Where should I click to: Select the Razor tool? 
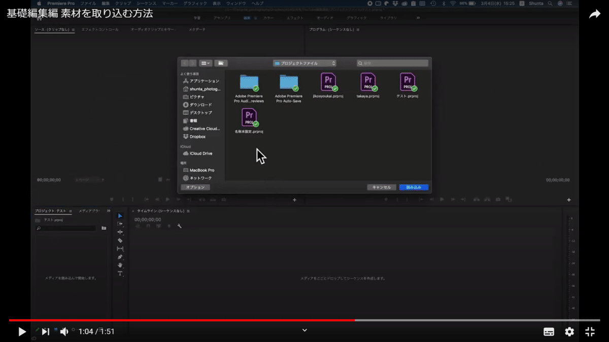(120, 240)
